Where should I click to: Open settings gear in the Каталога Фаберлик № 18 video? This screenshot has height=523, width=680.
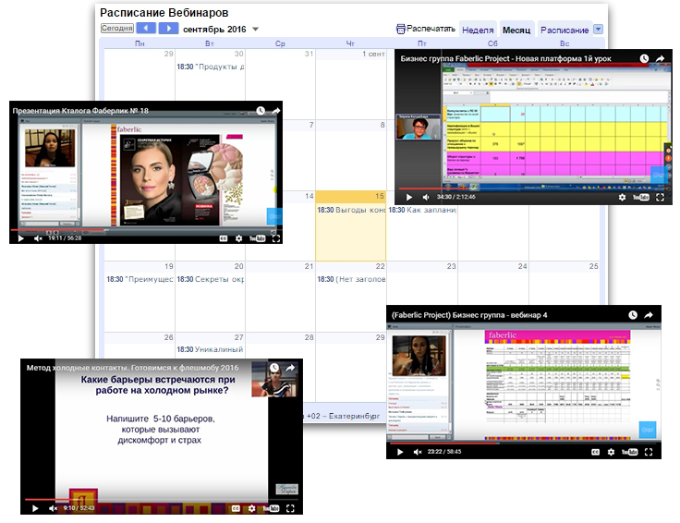tap(239, 238)
